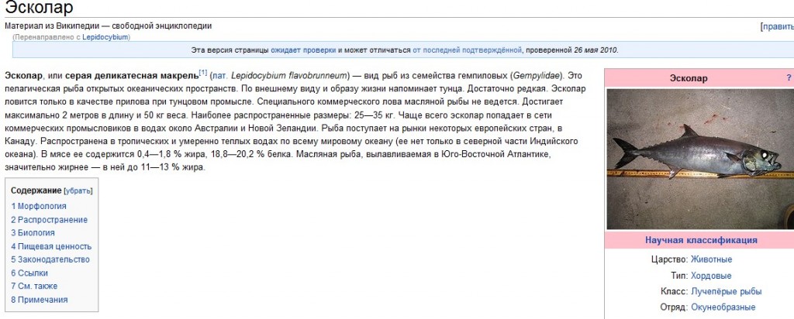The image size is (794, 319).
Task: Click the 'Животные' kingdom link
Action: coord(711,259)
